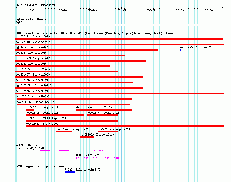Image resolution: width=231 pixels, height=182 pixels.
Task: Click the 153020k ruler mark
Action: coord(92,10)
